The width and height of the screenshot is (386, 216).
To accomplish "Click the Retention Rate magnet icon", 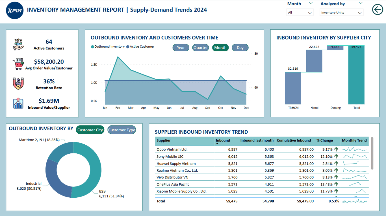I will coord(18,84).
